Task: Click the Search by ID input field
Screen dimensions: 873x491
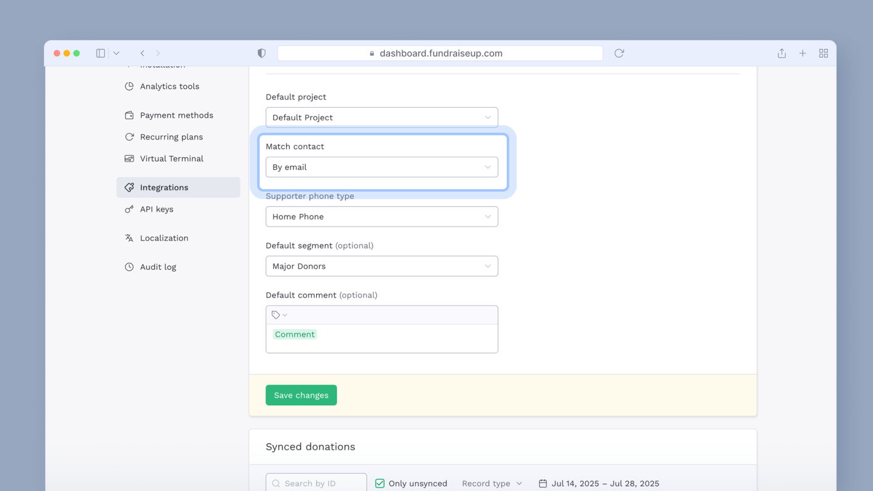Action: [x=317, y=483]
